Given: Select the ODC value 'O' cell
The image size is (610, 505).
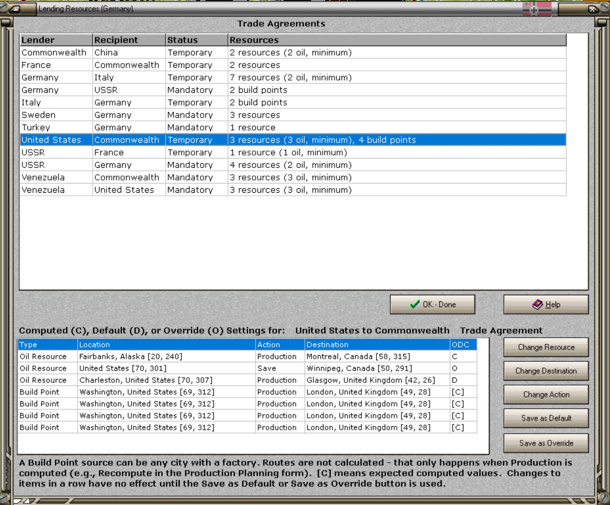Looking at the screenshot, I should (463, 368).
